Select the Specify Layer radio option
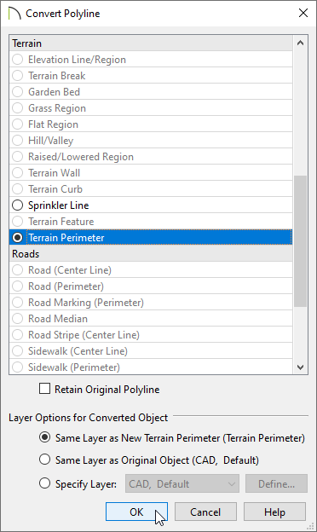Viewport: 317px width, 532px height. tap(45, 483)
